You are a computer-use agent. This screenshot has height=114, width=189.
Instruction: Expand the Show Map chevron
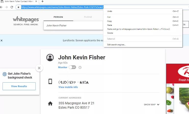pyautogui.click(x=158, y=105)
